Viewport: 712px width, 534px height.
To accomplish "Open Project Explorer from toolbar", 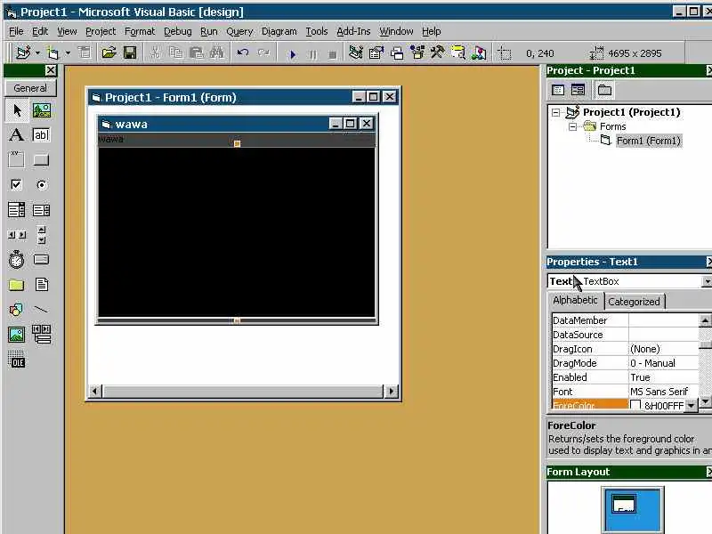I will [356, 53].
